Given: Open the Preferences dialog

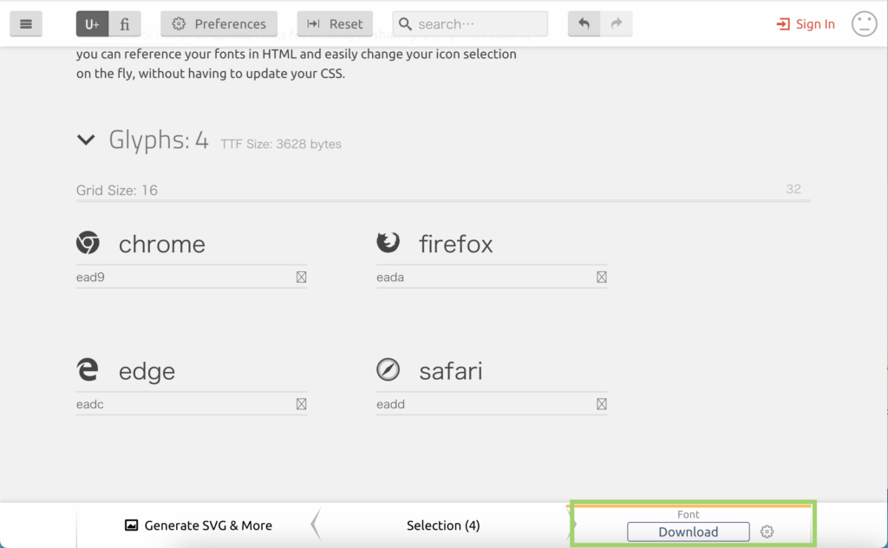Looking at the screenshot, I should pos(219,24).
